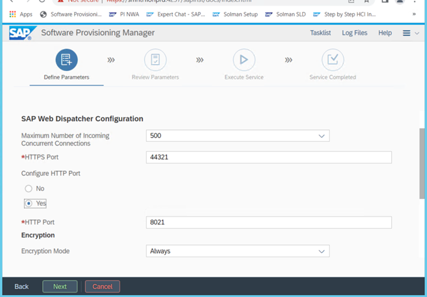Viewport: 427px width, 297px height.
Task: Open the Help menu item
Action: point(385,33)
